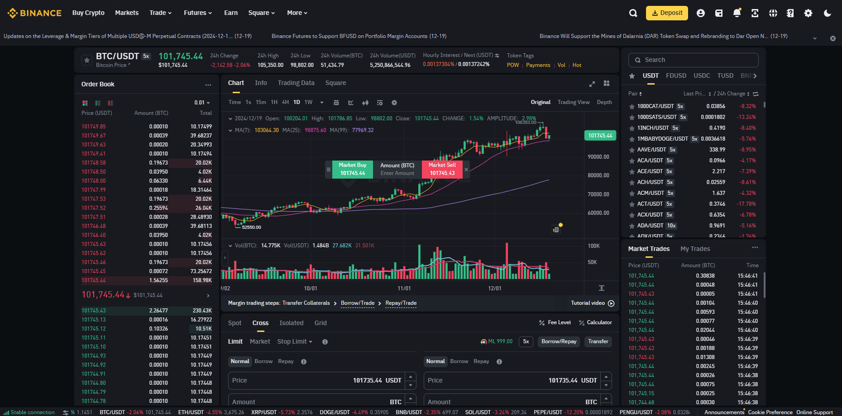This screenshot has width=842, height=416.
Task: Collapse the MA indicator line chevron
Action: point(230,130)
